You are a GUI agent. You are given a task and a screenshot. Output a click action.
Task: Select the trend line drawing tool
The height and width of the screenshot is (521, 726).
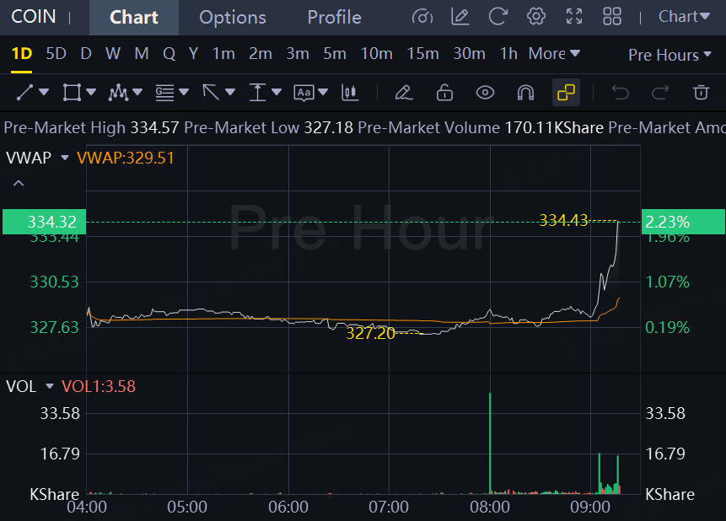(x=25, y=92)
